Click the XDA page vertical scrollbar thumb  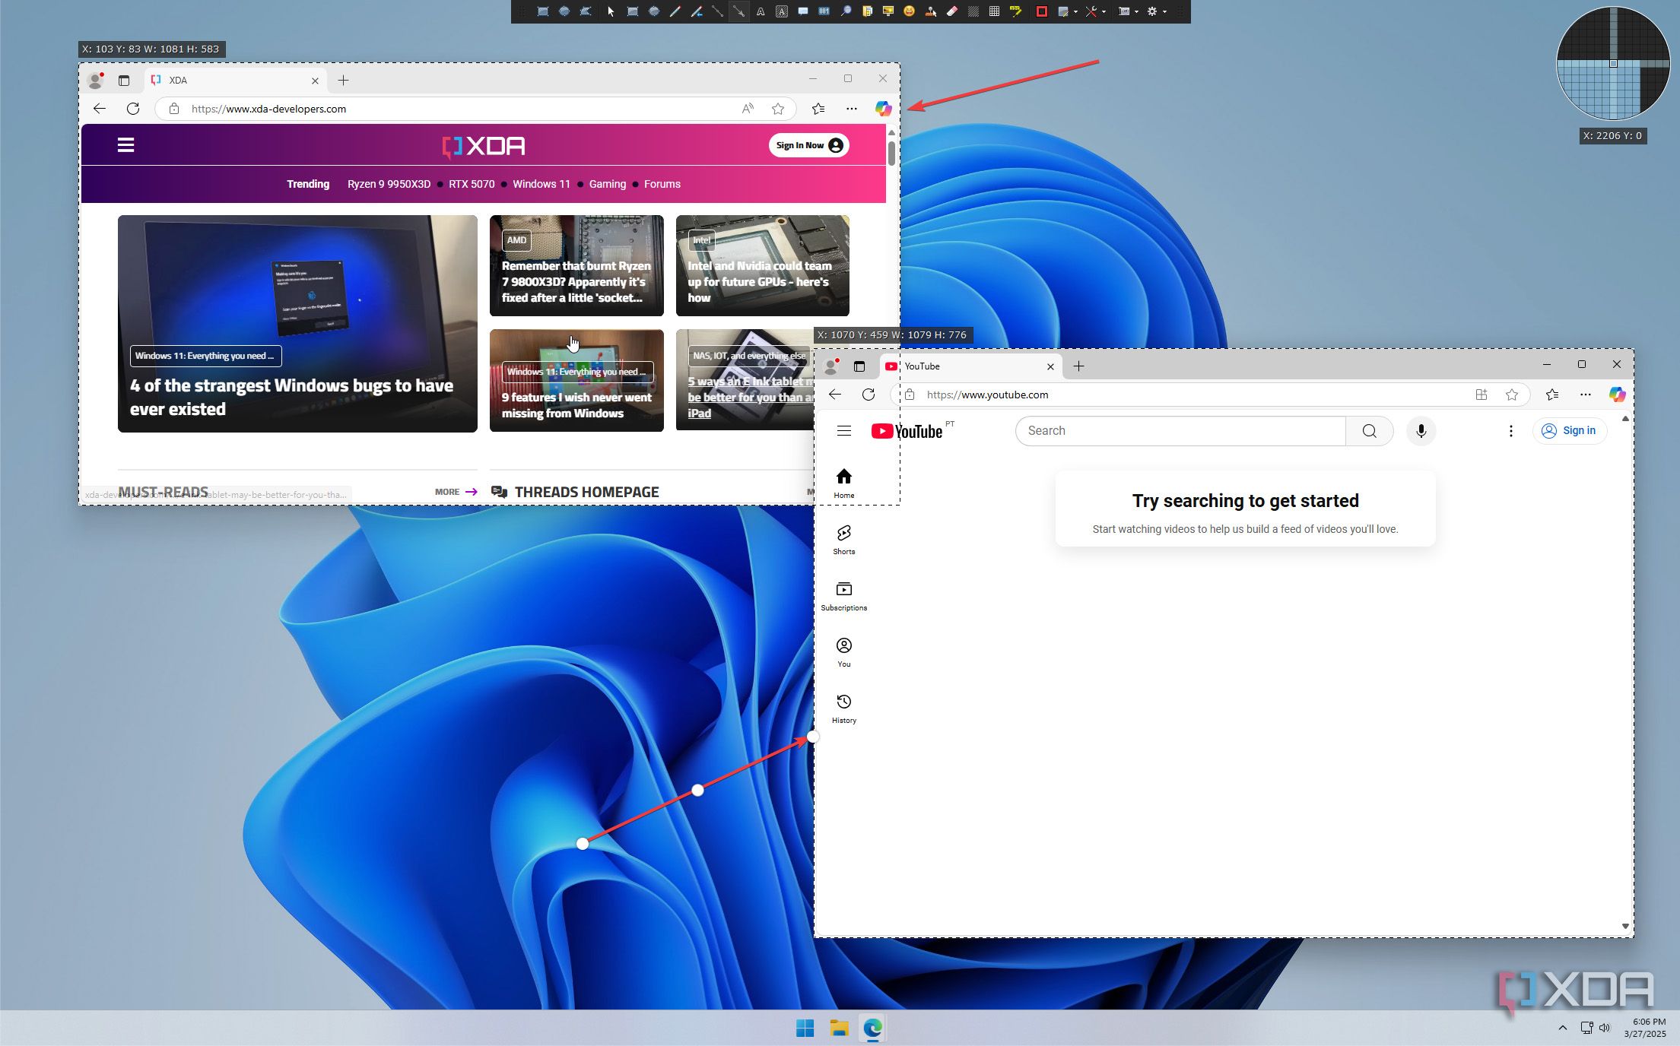point(891,153)
